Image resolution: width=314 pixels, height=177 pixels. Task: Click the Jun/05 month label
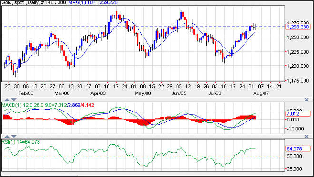pyautogui.click(x=179, y=93)
